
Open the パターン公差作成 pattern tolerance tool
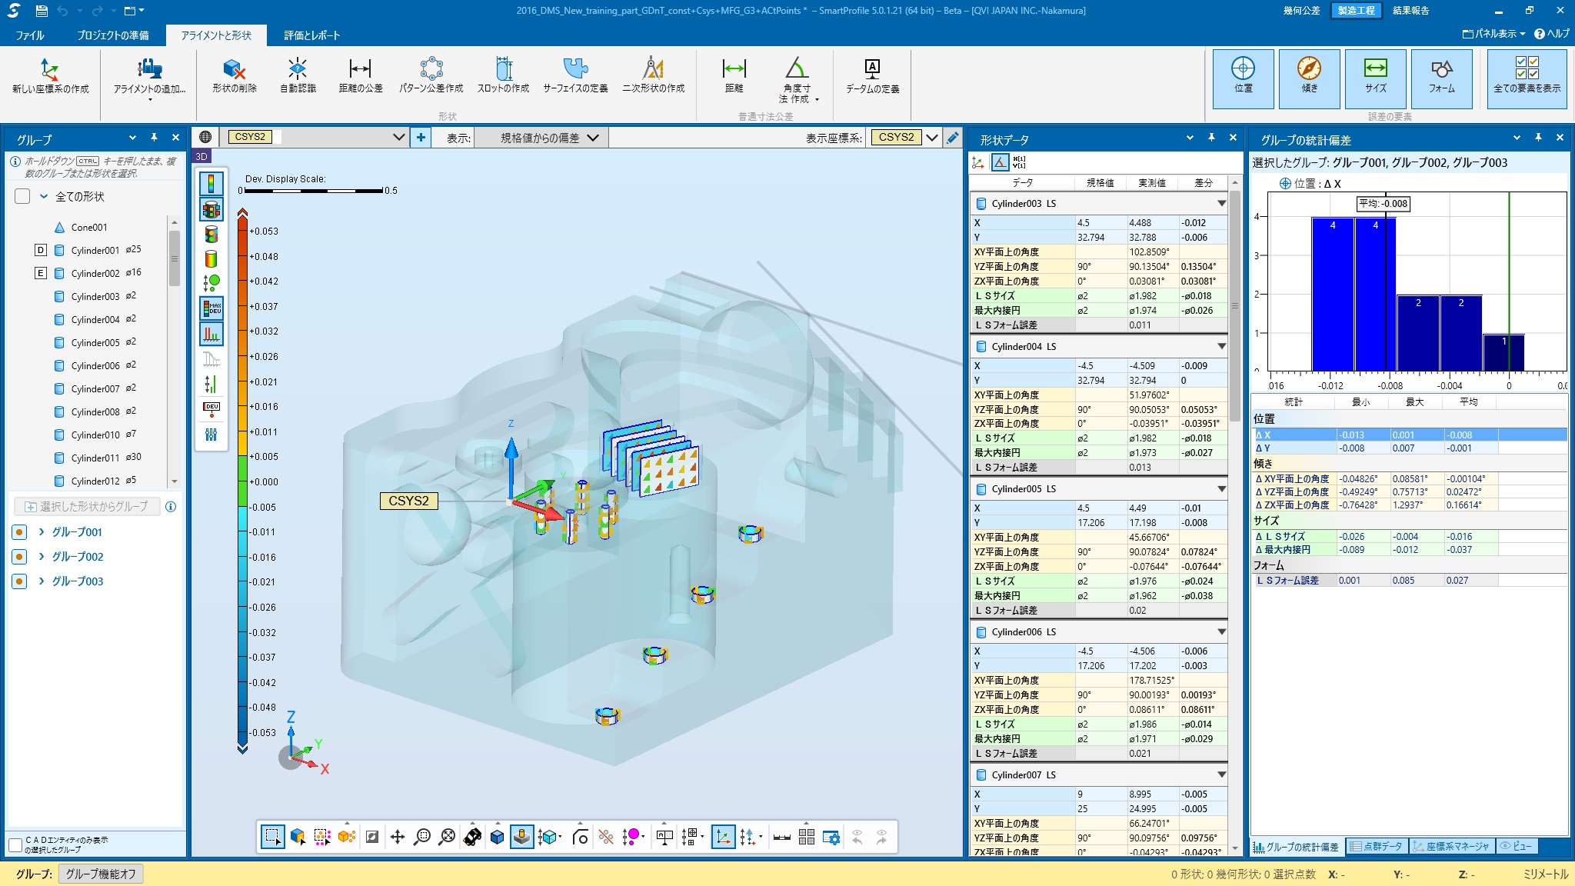click(431, 75)
